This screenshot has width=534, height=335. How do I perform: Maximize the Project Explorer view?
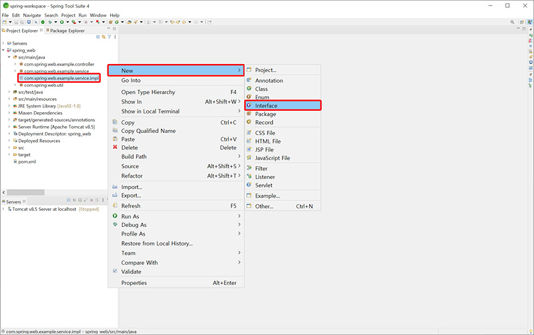tap(114, 29)
